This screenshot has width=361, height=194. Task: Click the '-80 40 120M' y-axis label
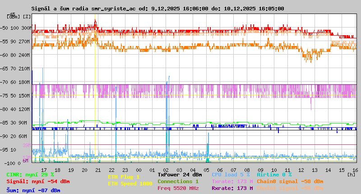click(15, 109)
